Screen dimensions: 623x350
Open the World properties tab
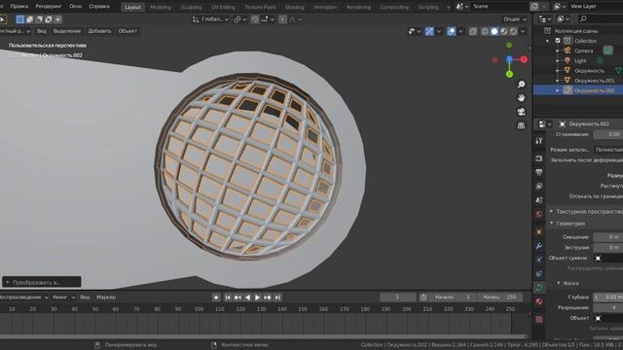(539, 214)
